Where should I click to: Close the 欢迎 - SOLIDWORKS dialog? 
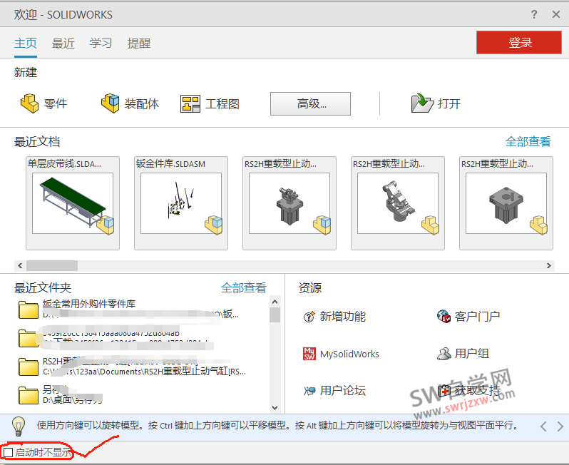556,14
